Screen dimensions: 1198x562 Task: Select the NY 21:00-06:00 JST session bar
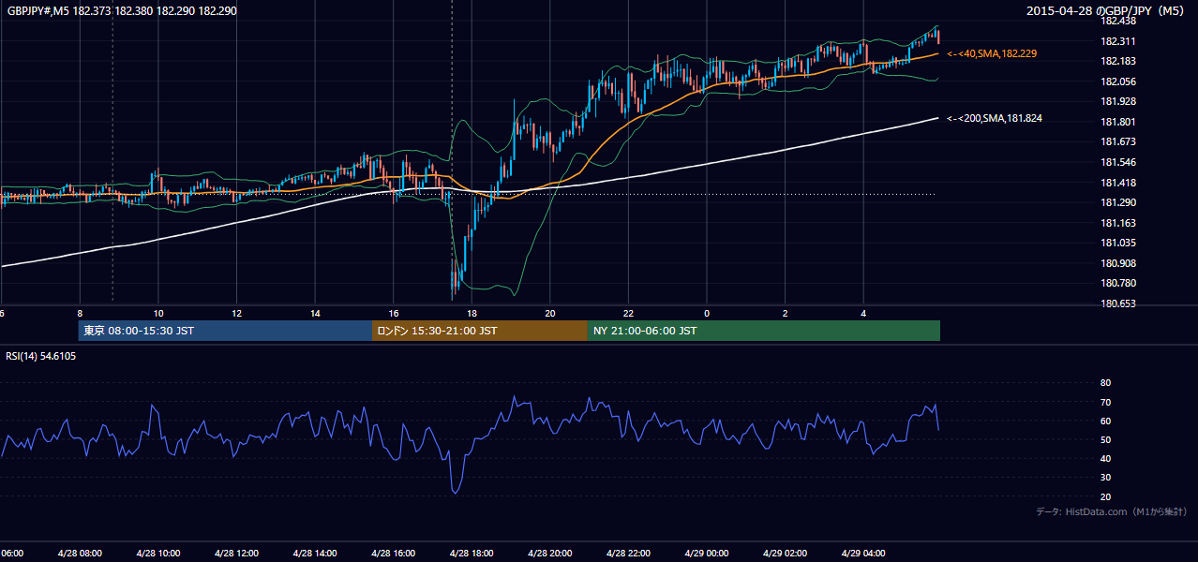764,331
